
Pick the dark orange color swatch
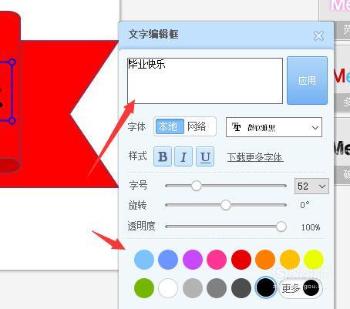coord(265,260)
